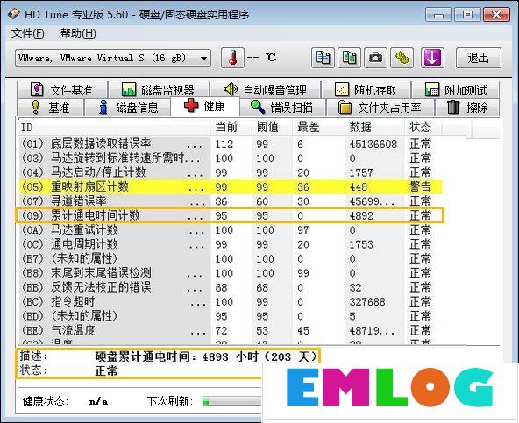Select row (0C) 通电周期计数
Image resolution: width=519 pixels, height=423 pixels.
point(230,244)
